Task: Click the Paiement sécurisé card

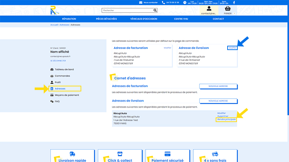Action: coord(167,156)
